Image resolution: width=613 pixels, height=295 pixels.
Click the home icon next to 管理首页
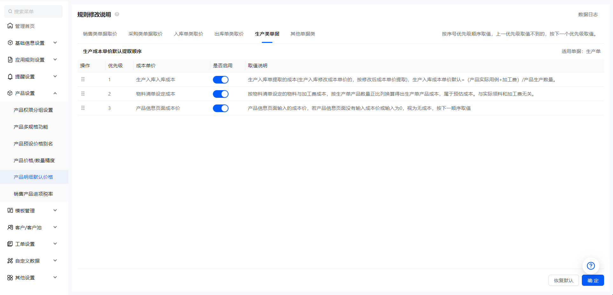pyautogui.click(x=10, y=26)
